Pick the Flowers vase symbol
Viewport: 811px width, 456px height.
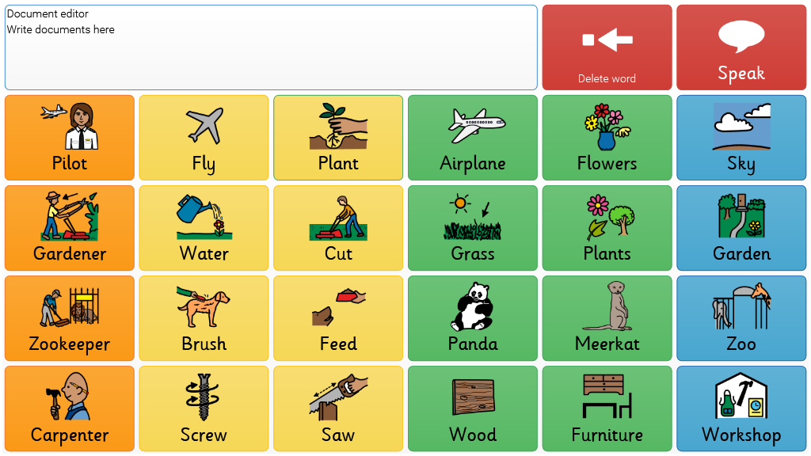point(607,138)
